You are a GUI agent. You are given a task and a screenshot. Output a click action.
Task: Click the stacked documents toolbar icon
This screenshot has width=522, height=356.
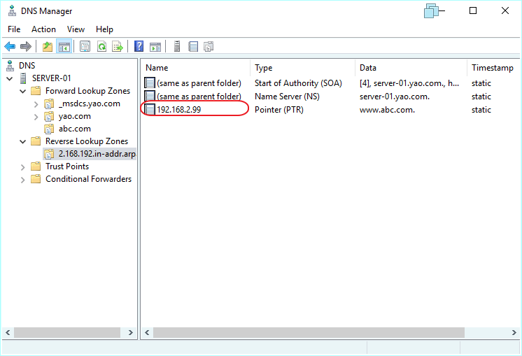(x=209, y=47)
